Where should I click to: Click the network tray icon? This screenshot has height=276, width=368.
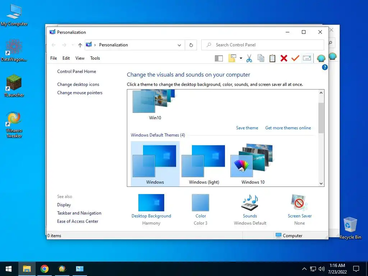tap(313, 269)
